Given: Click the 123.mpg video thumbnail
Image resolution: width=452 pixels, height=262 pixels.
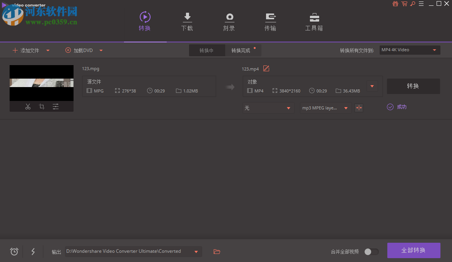Looking at the screenshot, I should (x=42, y=83).
